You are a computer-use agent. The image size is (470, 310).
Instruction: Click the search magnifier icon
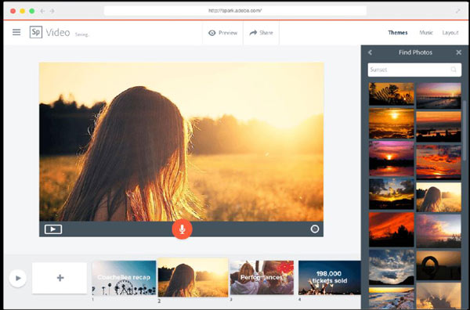454,70
